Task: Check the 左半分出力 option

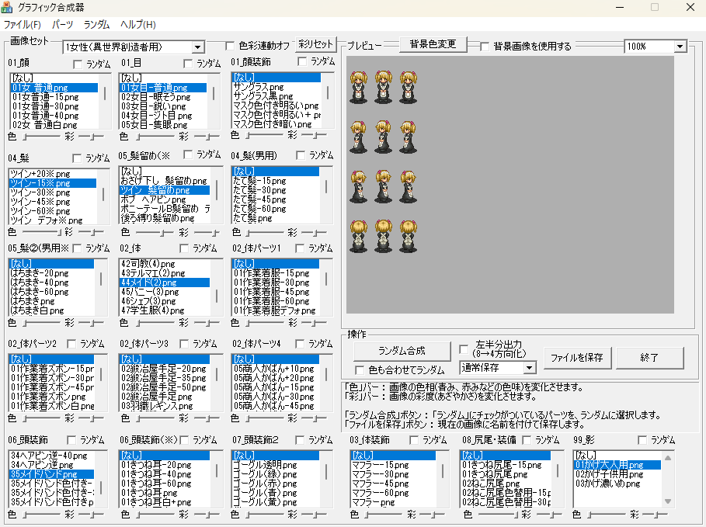Action: (464, 348)
